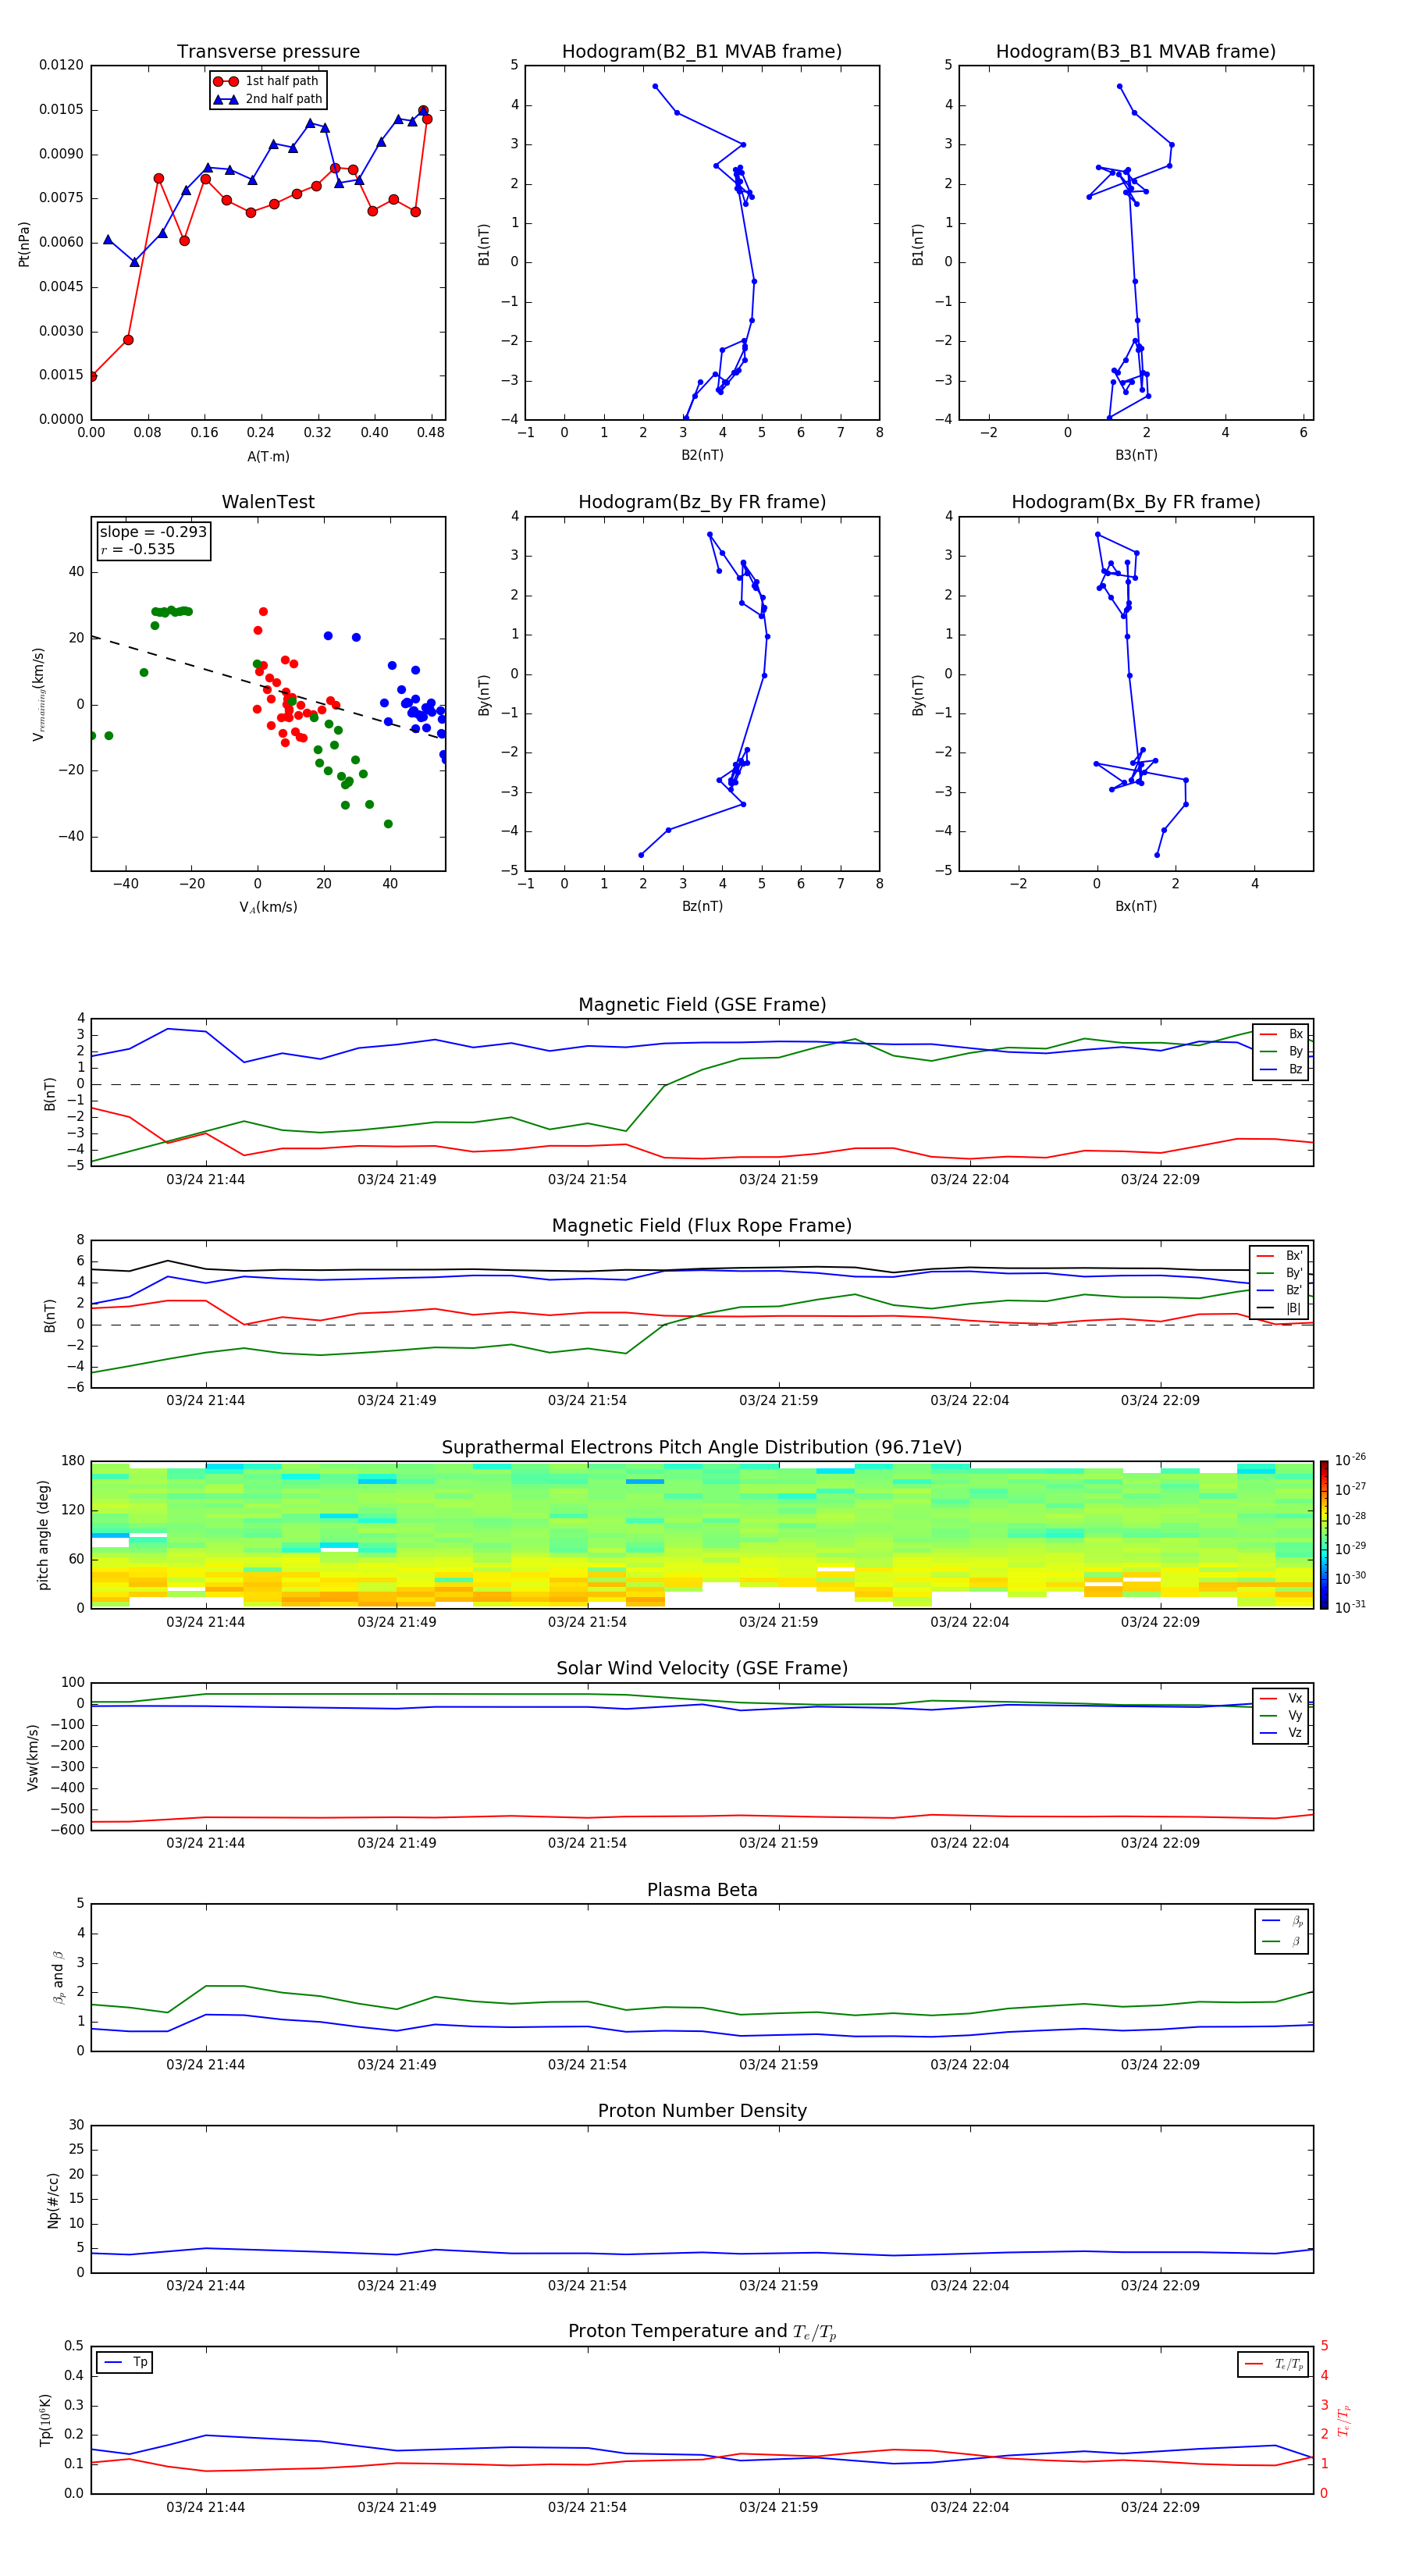Click the '10^-31' colorbar label

click(x=1350, y=1607)
